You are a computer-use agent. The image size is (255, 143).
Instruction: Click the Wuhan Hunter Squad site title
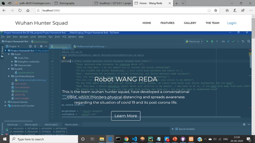41,23
